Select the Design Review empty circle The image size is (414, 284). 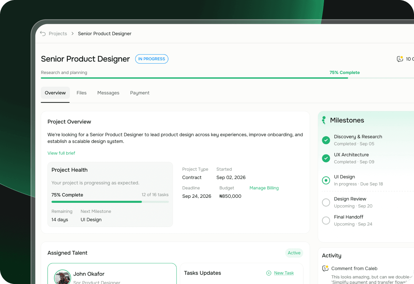click(326, 202)
